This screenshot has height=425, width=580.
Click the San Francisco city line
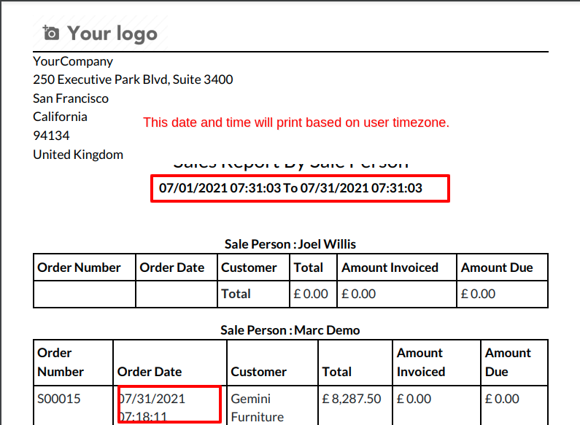pyautogui.click(x=71, y=98)
